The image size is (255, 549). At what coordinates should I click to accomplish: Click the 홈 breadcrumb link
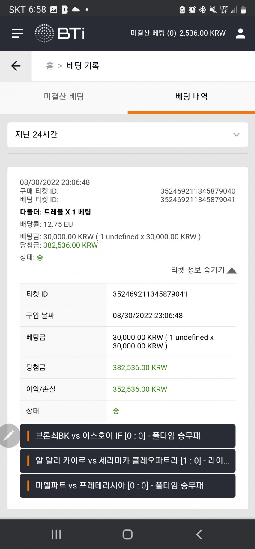pyautogui.click(x=50, y=66)
